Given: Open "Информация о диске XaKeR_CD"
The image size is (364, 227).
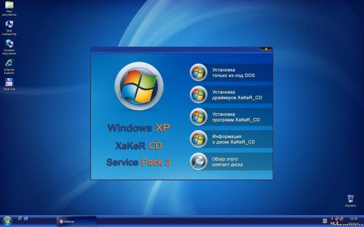Looking at the screenshot, I should click(234, 139).
